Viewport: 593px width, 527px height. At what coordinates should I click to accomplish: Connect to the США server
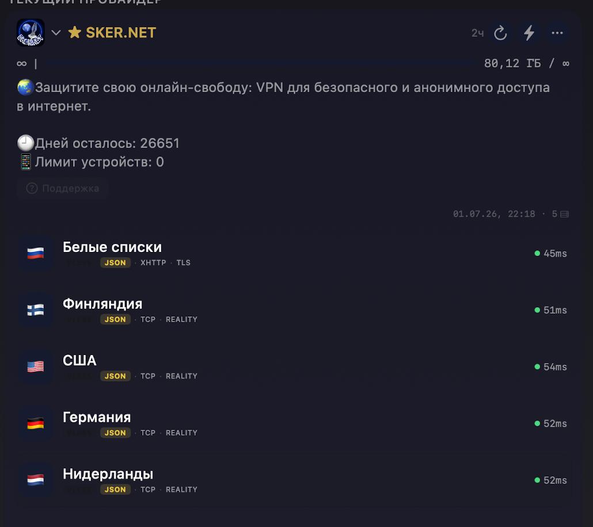[x=294, y=366]
